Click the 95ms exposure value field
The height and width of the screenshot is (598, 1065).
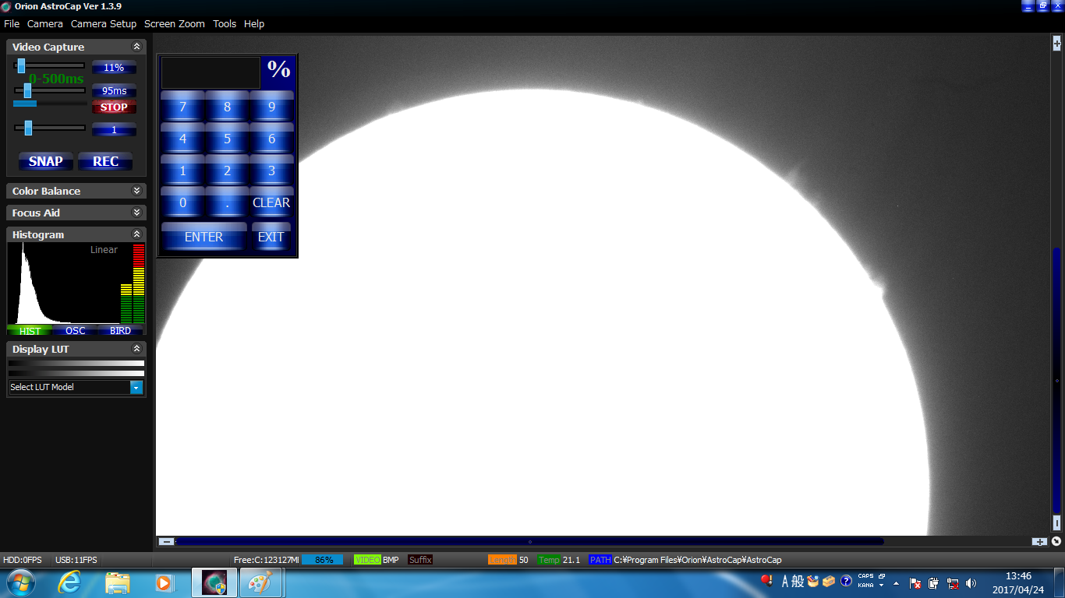(114, 90)
